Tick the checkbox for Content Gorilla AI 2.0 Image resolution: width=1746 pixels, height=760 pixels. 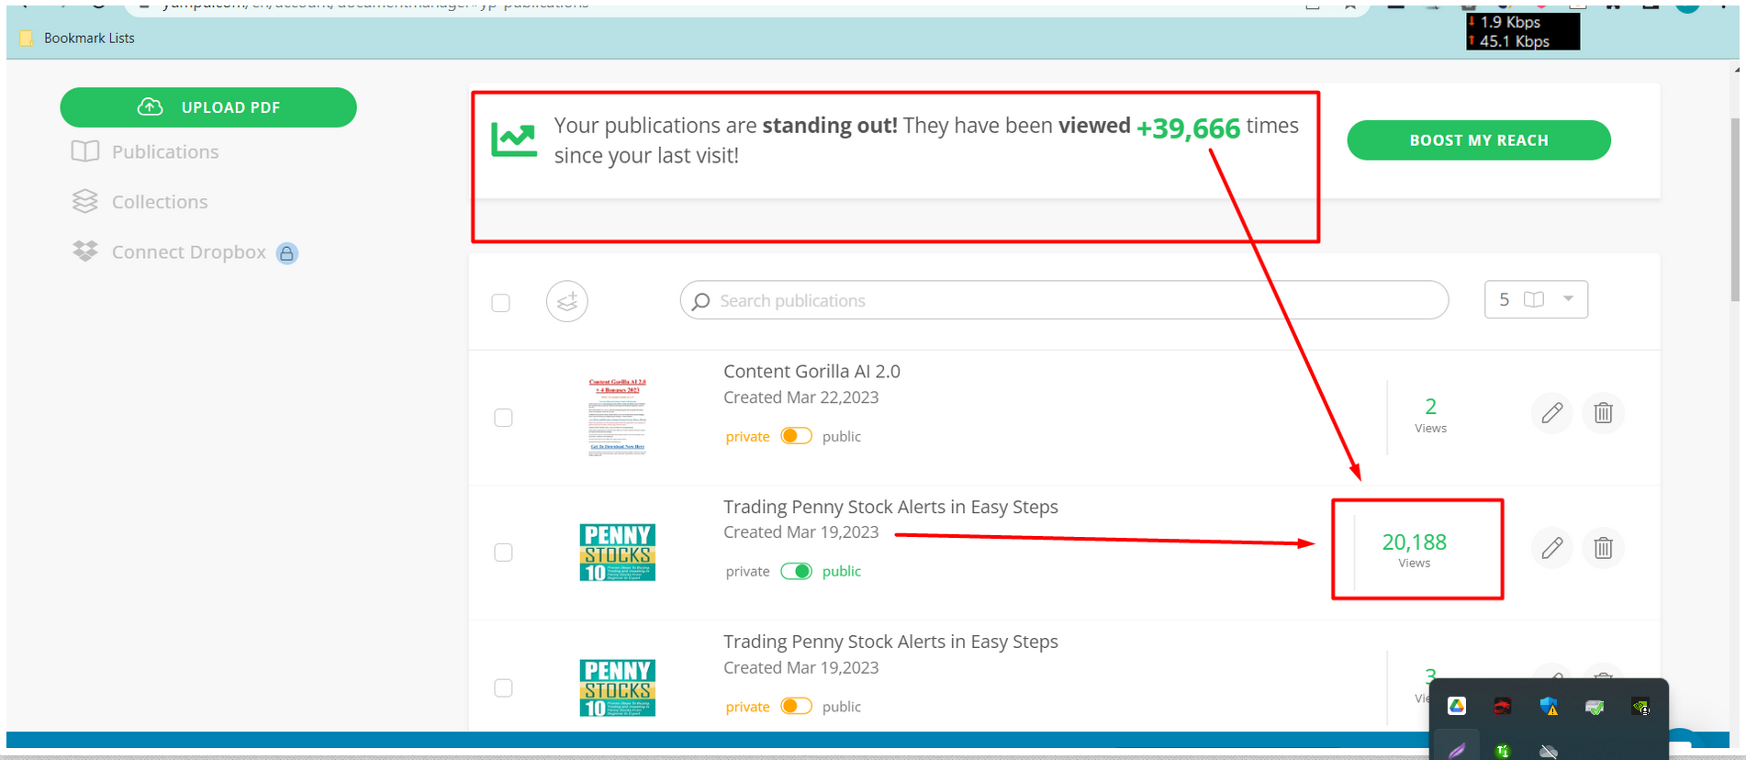(x=503, y=418)
